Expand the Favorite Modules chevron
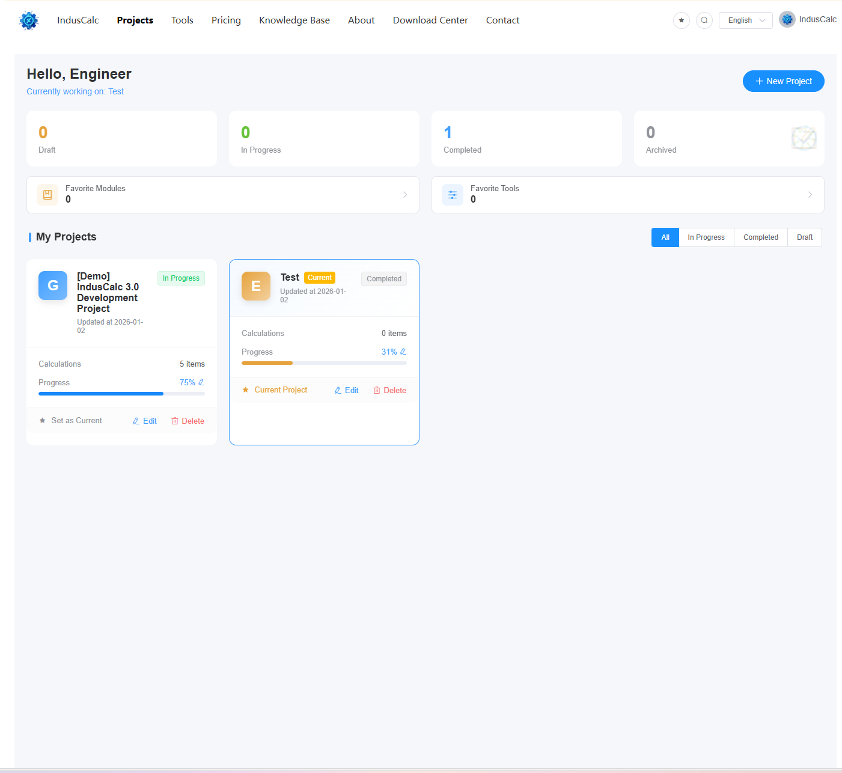This screenshot has width=842, height=773. 404,194
